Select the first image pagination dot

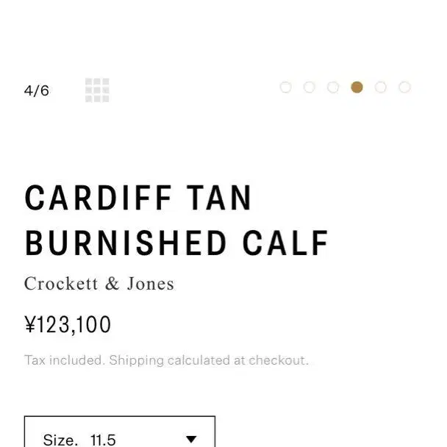tap(286, 87)
